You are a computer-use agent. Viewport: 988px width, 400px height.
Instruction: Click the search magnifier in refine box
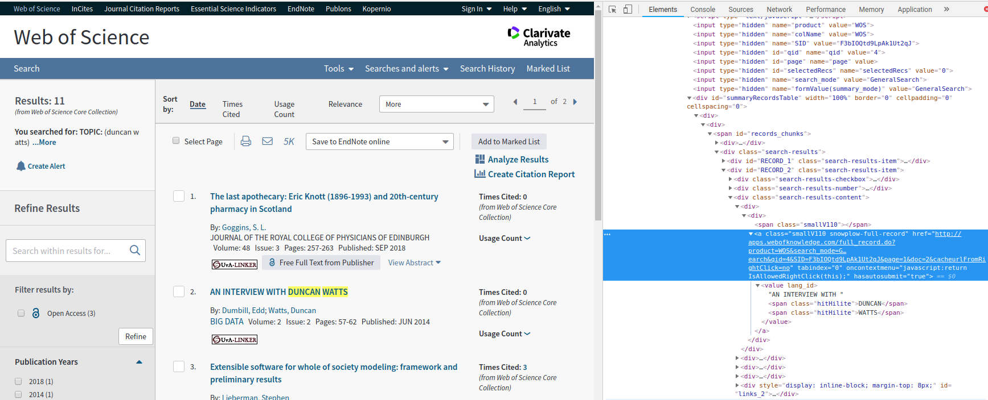coord(135,250)
